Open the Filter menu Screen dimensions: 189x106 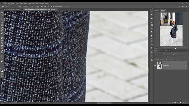[x=30, y=3]
